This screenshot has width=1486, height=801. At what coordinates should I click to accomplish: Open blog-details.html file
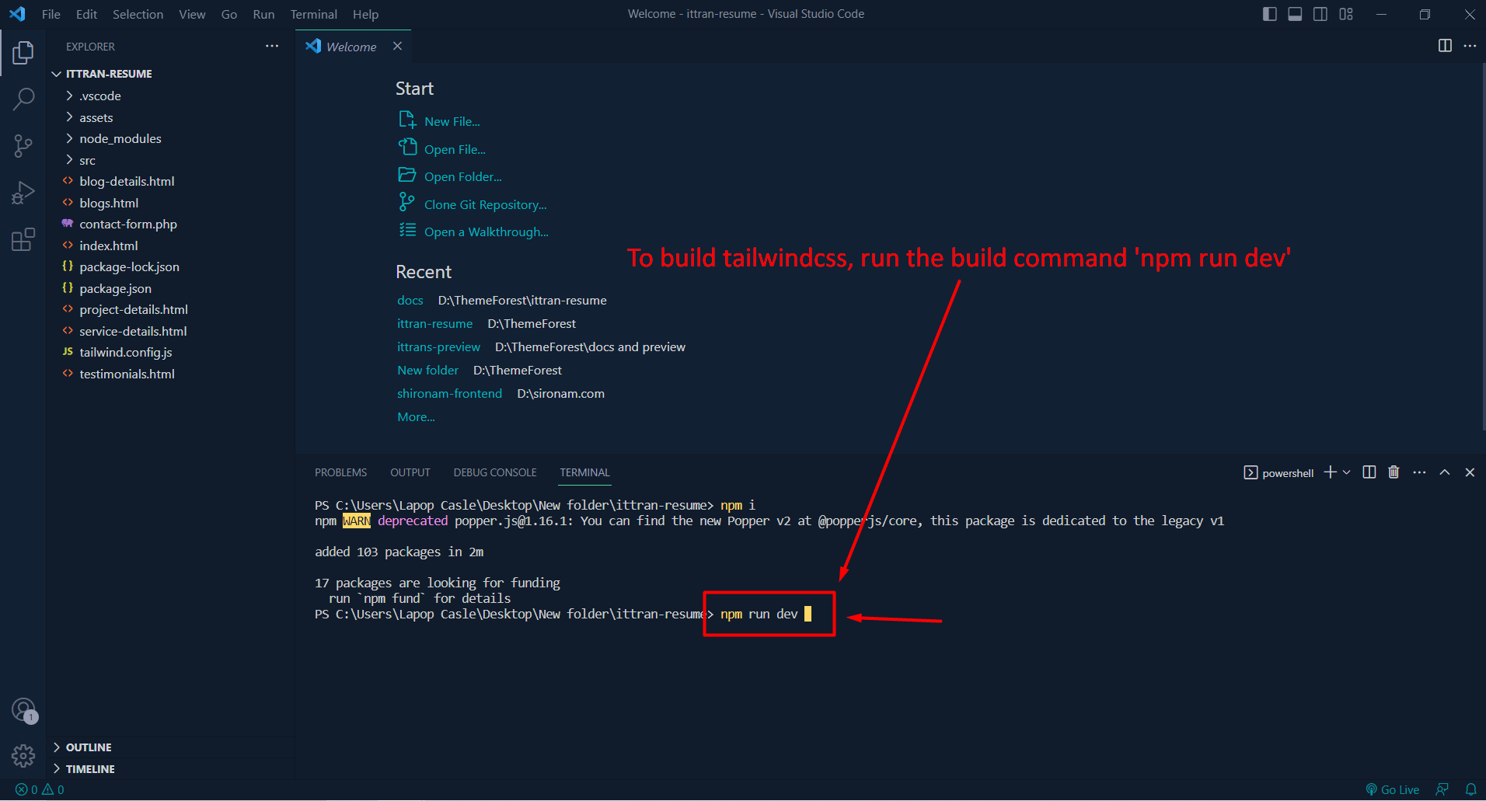click(171, 181)
